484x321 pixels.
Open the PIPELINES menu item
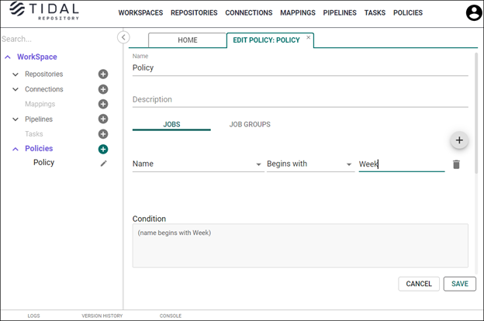(x=340, y=12)
